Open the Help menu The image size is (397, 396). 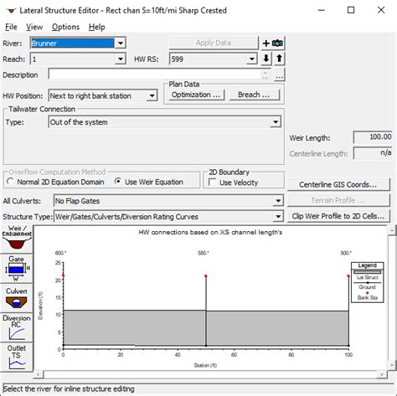coord(97,27)
